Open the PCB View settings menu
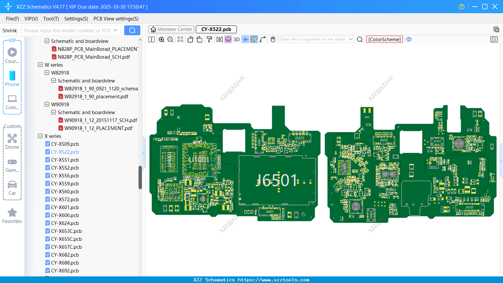This screenshot has height=283, width=503. [x=116, y=19]
